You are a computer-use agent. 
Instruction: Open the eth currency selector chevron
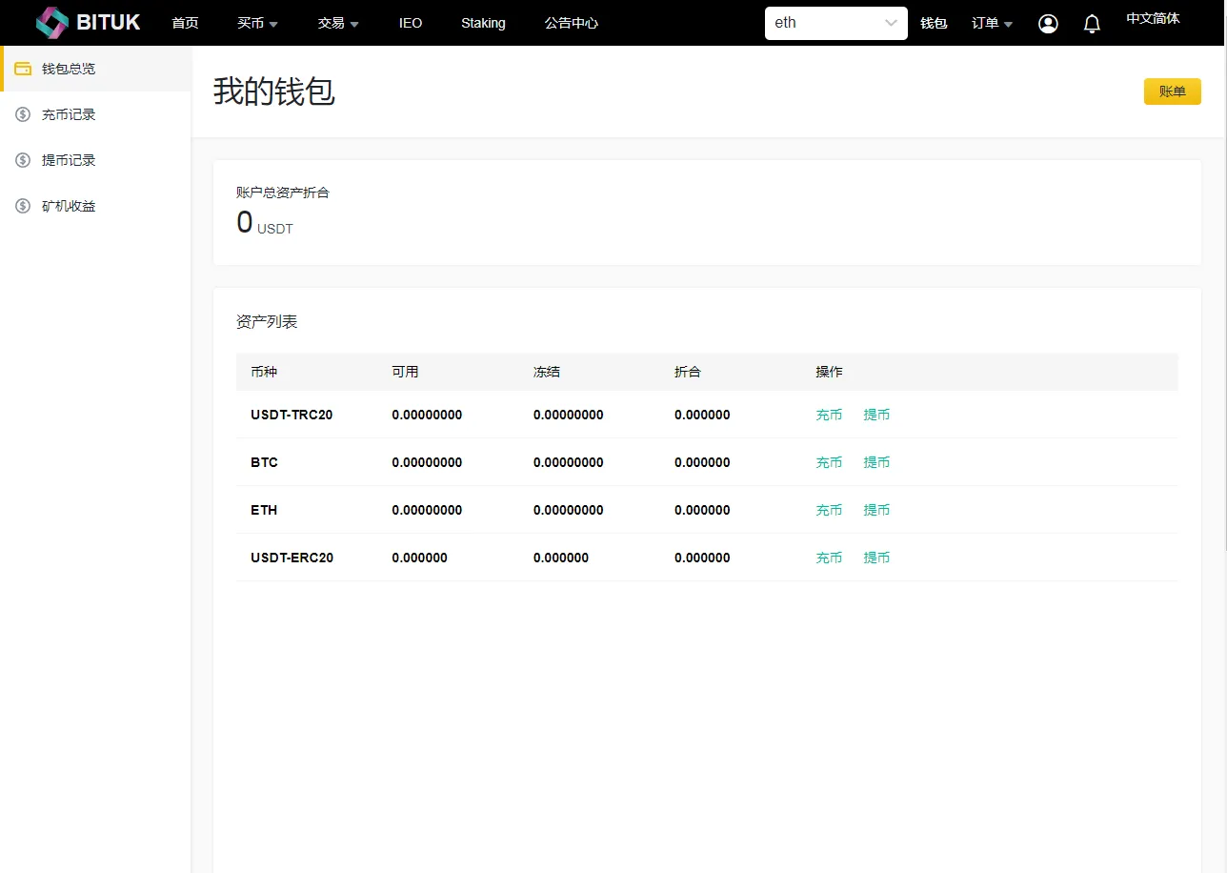(x=890, y=23)
